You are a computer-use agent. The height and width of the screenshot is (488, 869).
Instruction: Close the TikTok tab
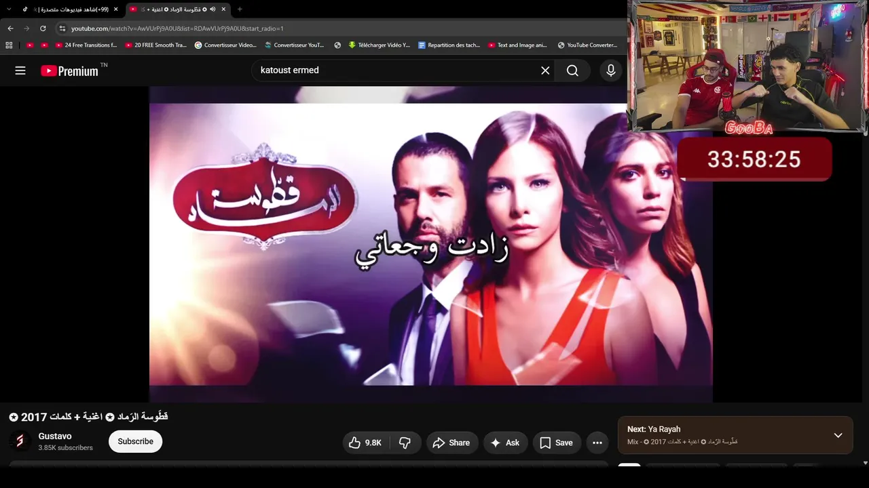(116, 9)
